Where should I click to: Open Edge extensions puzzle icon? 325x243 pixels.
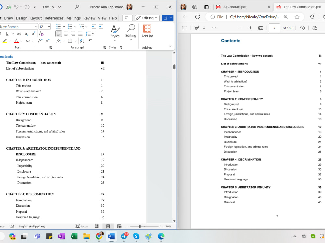click(312, 17)
